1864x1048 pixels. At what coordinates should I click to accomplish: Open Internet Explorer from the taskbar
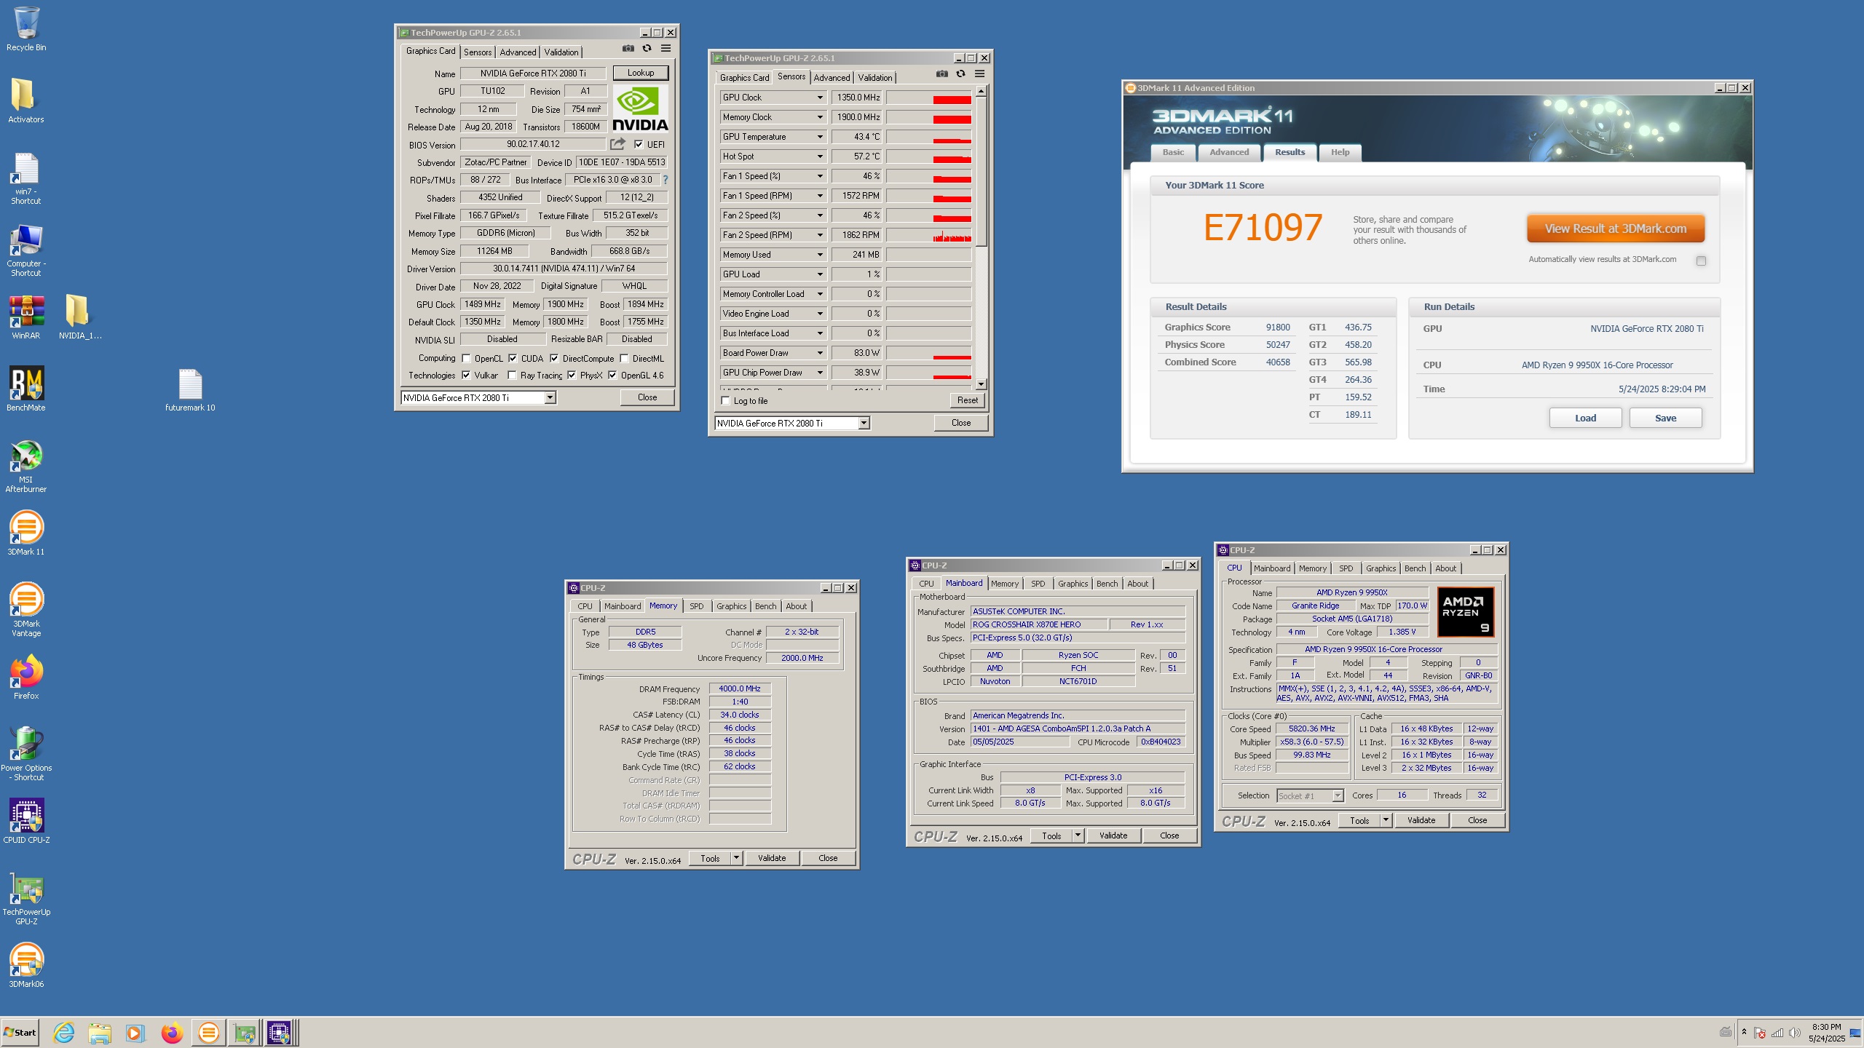click(x=64, y=1032)
